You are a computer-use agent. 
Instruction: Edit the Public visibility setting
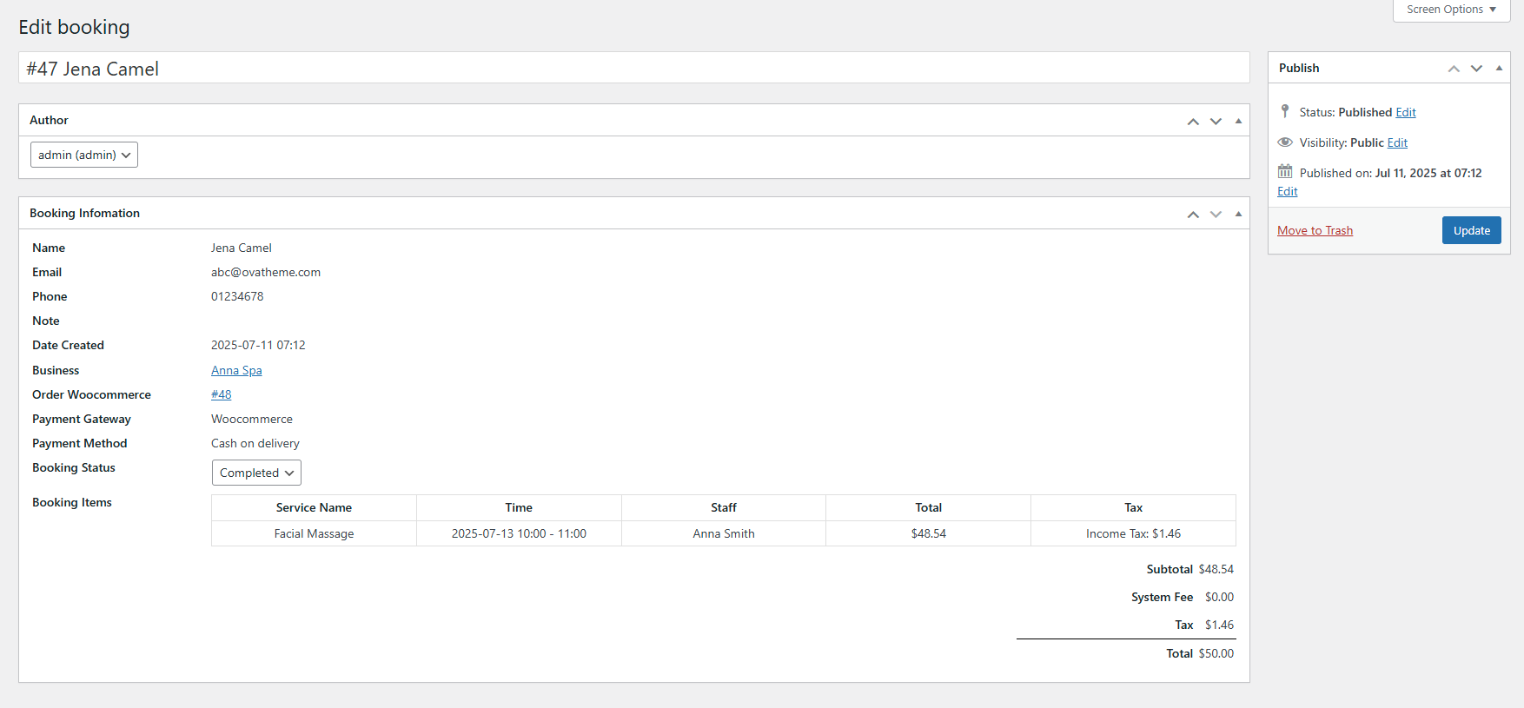(x=1397, y=142)
